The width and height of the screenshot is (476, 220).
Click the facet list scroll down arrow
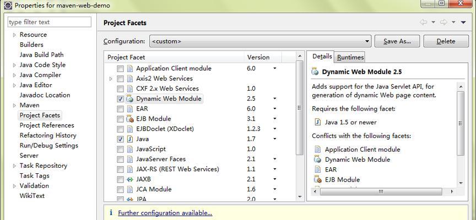tap(299, 197)
